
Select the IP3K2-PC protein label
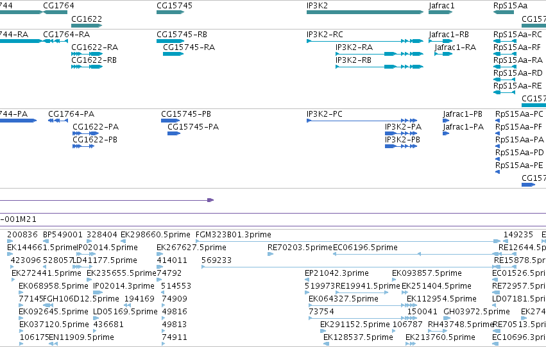(325, 114)
